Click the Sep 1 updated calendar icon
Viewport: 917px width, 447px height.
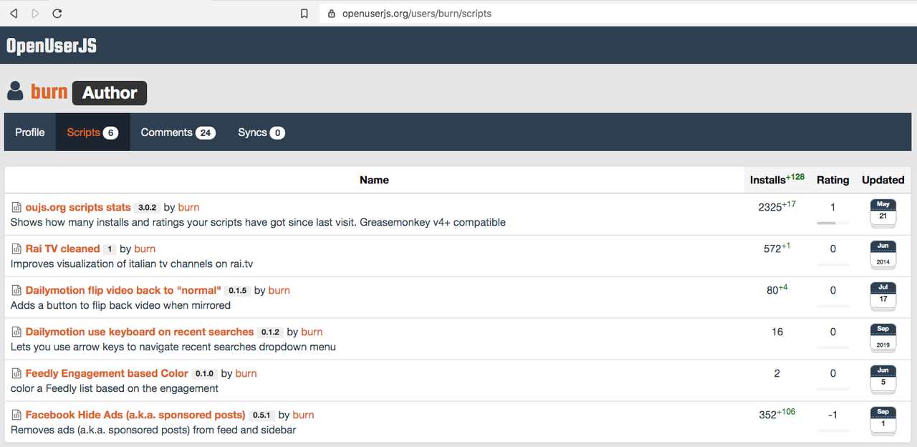click(x=883, y=421)
